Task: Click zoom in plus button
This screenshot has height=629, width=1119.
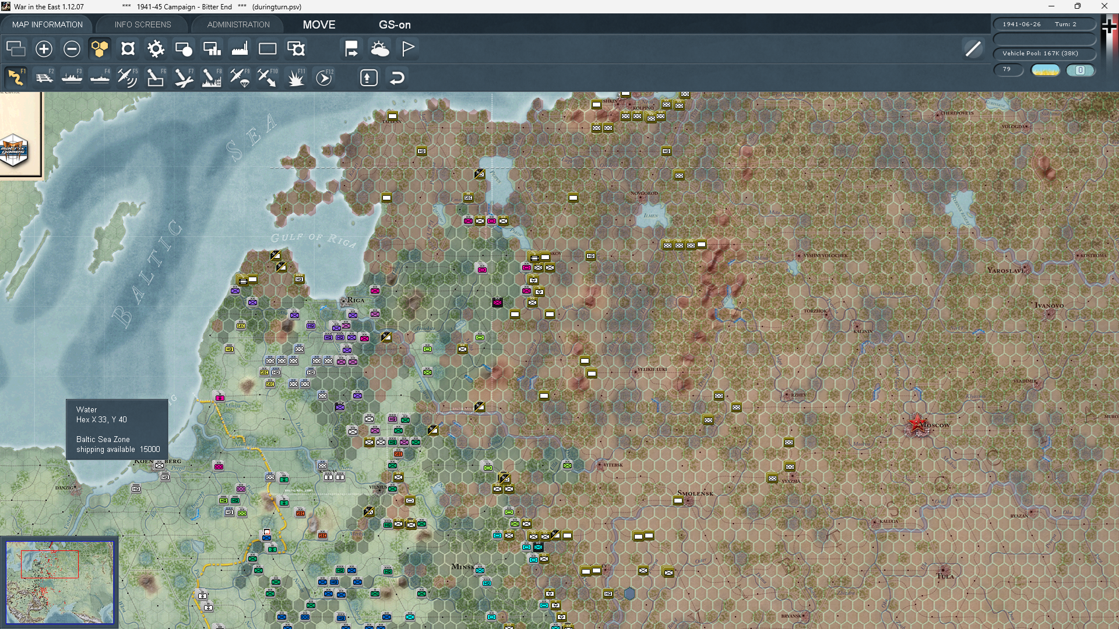Action: 44,49
